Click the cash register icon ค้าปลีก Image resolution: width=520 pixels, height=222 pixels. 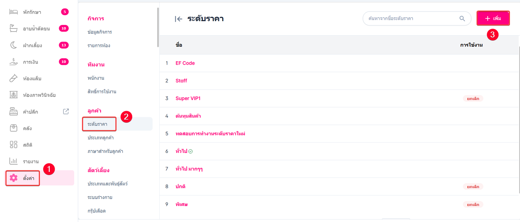[13, 111]
